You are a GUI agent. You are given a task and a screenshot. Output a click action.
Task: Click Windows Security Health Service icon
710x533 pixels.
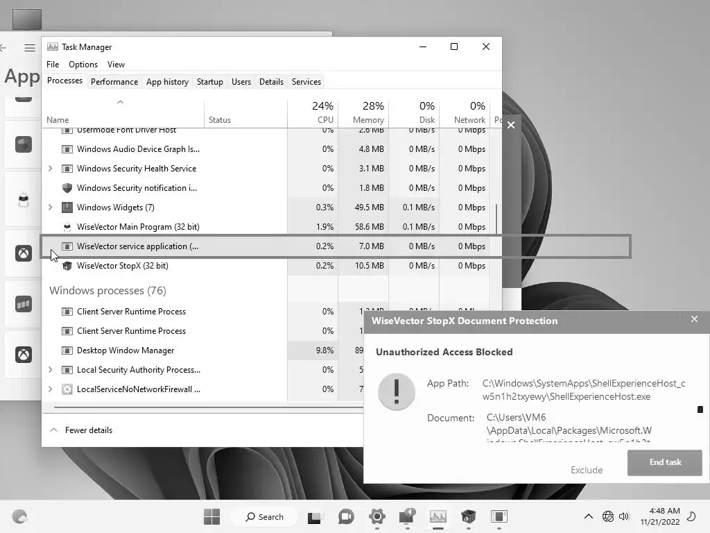tap(67, 169)
